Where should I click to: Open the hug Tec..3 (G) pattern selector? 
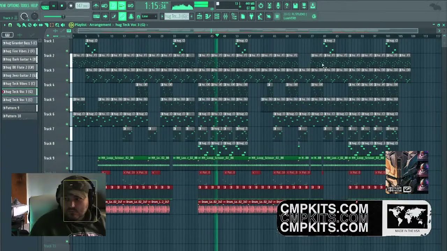(x=176, y=16)
